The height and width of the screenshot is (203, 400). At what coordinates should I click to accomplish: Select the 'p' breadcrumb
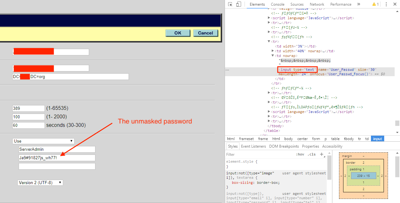tap(325, 139)
